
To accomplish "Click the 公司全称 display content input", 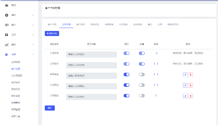I will [91, 65].
